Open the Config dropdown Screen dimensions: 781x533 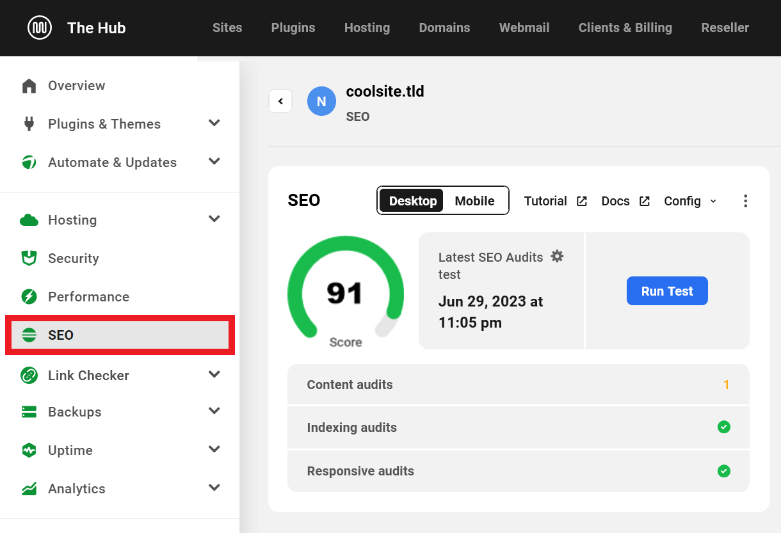[x=690, y=201]
